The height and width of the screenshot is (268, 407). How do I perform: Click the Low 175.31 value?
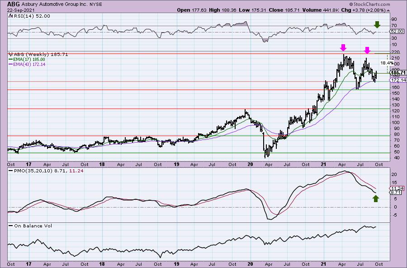(x=252, y=10)
